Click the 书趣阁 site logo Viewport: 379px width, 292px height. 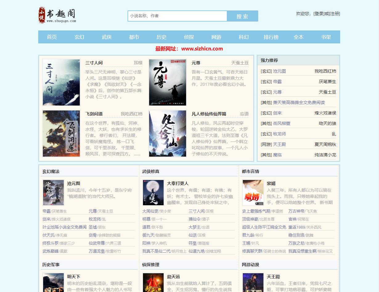tap(57, 15)
